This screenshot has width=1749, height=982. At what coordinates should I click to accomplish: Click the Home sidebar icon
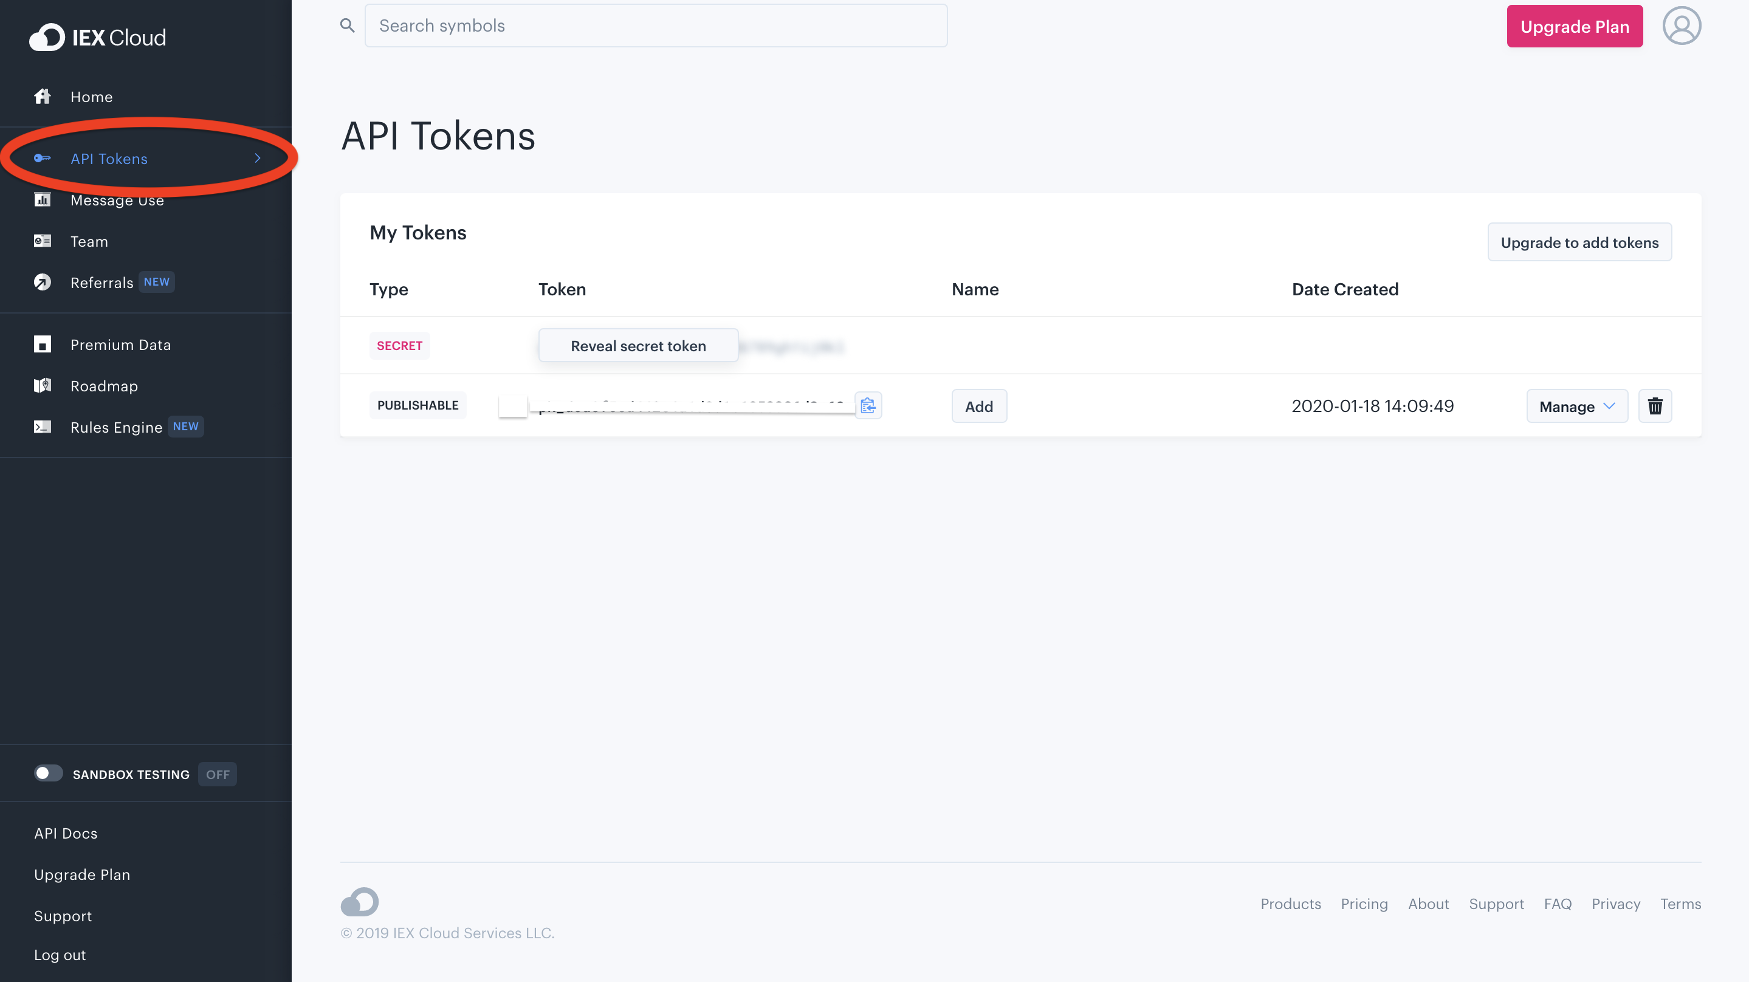coord(42,96)
